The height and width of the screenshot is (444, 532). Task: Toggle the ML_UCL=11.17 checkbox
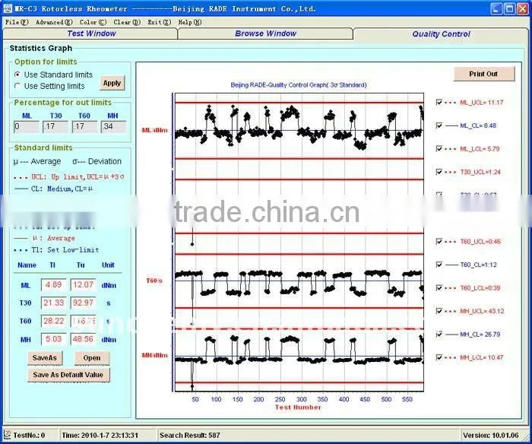[x=439, y=102]
